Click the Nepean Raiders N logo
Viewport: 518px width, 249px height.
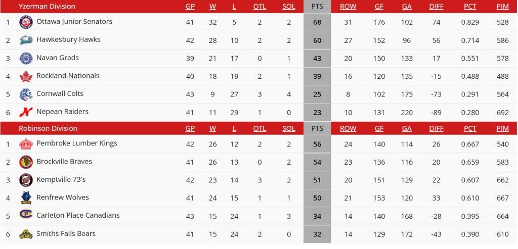(26, 112)
